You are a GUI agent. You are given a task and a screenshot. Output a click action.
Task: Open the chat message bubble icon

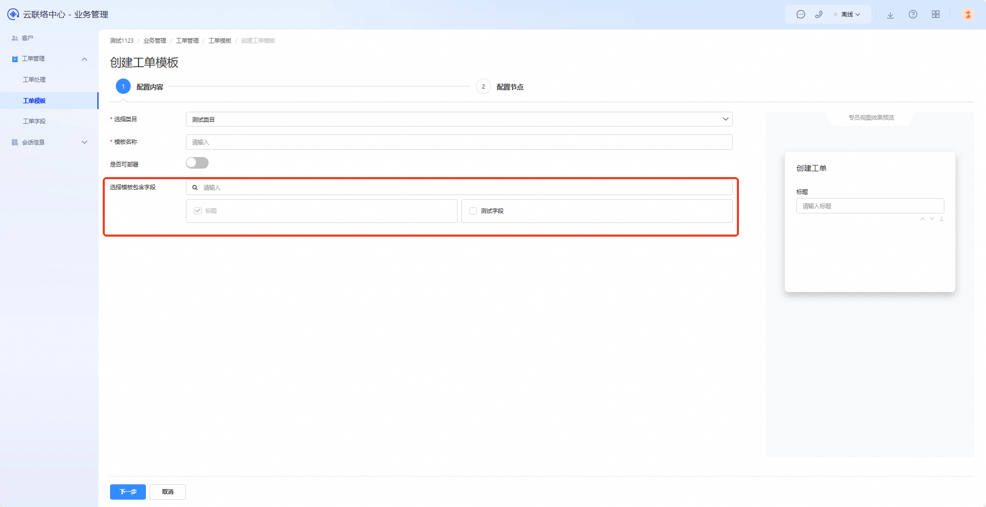(x=801, y=15)
